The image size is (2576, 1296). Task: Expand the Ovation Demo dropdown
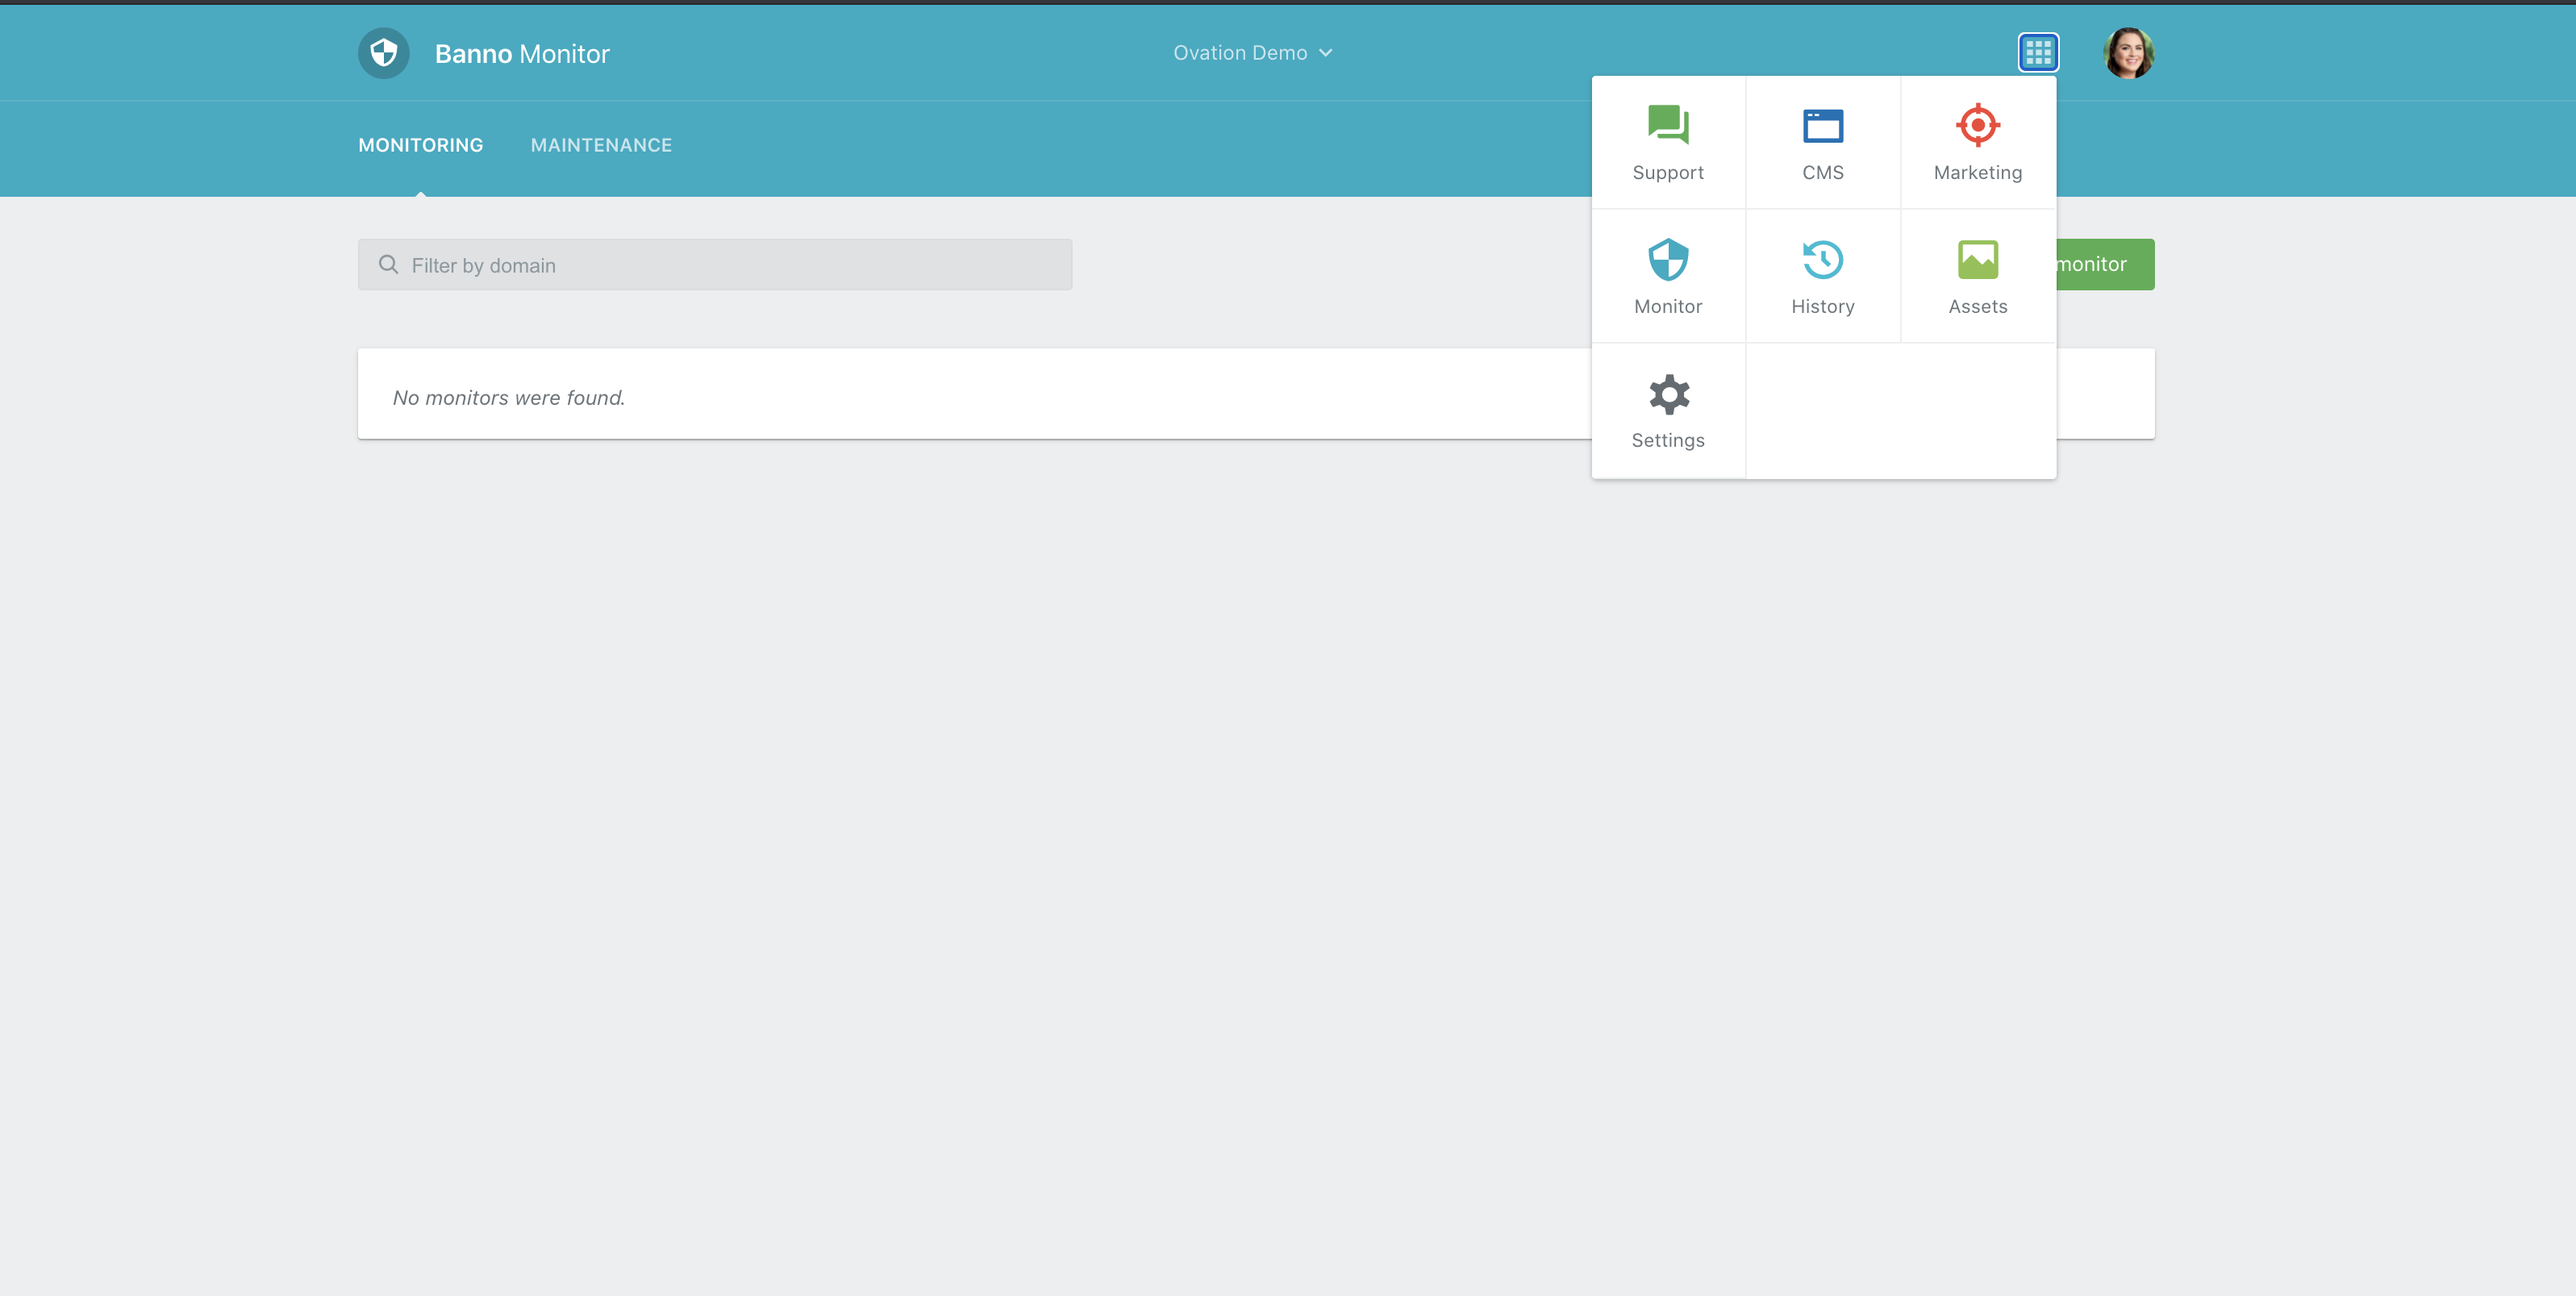click(x=1240, y=53)
